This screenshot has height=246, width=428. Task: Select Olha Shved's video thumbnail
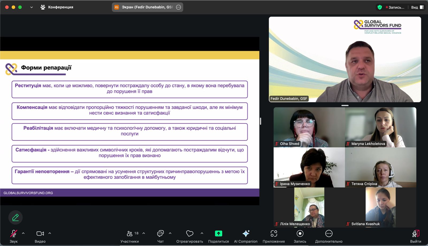tap(309, 127)
